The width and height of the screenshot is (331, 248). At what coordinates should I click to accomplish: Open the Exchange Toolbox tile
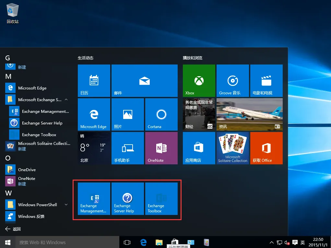tap(161, 199)
